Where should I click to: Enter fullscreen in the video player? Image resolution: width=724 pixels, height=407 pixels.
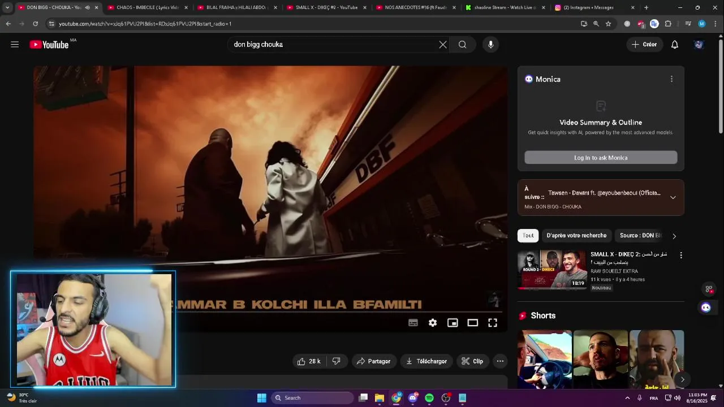point(493,323)
